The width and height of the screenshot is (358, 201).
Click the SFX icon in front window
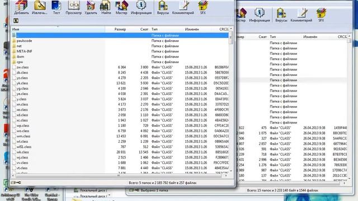202,6
